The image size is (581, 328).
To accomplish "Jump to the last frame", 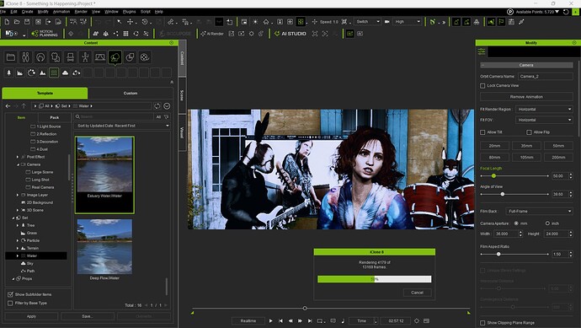I will [x=310, y=321].
